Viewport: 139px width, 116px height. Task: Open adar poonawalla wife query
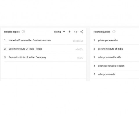tap(109, 57)
